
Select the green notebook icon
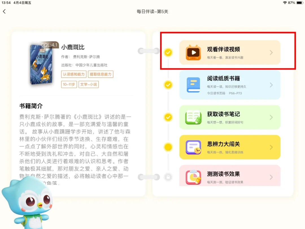point(193,117)
